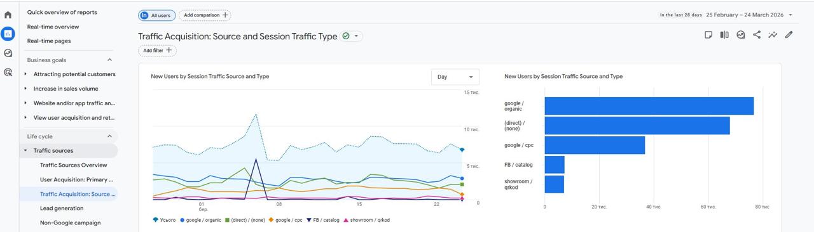Click the 'In the last 28 days' label
Screen dimensions: 814x232
tap(681, 15)
